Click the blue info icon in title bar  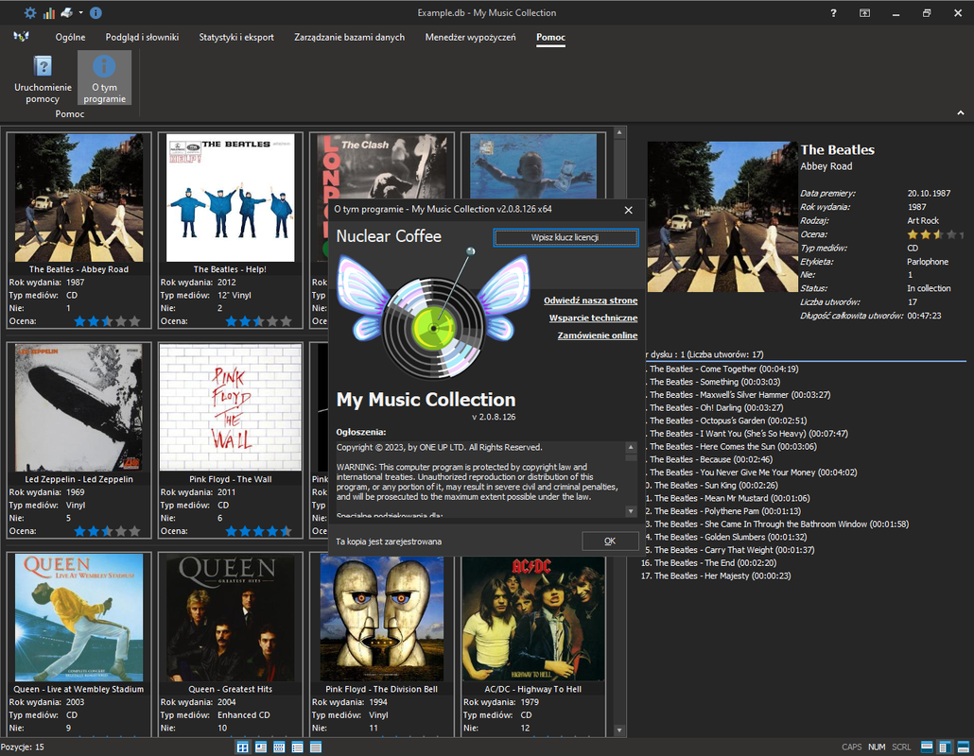point(96,12)
